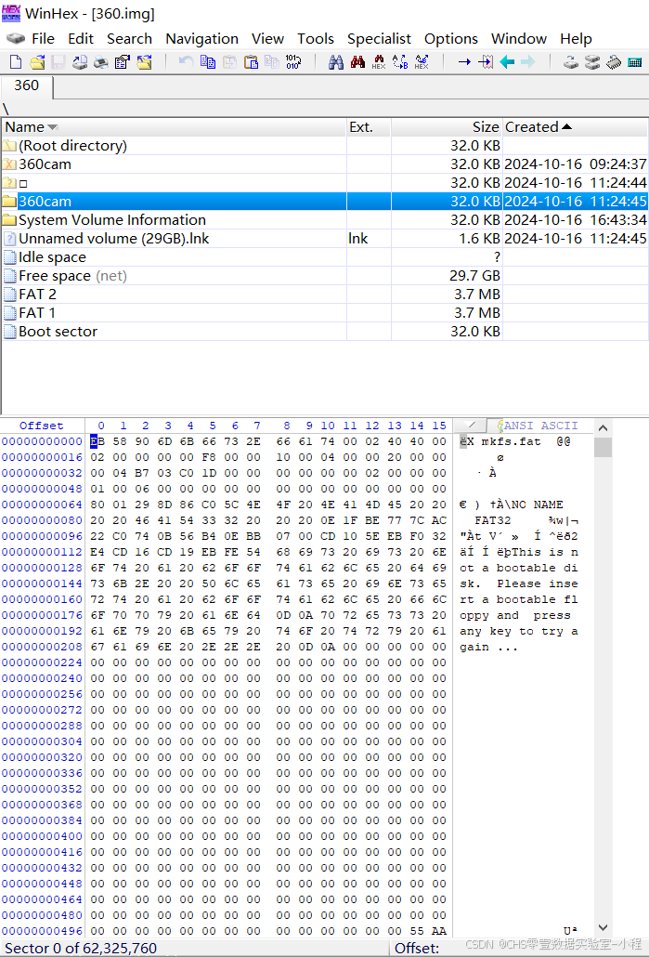Select the (Root directory) entry
The image size is (649, 957).
click(325, 145)
